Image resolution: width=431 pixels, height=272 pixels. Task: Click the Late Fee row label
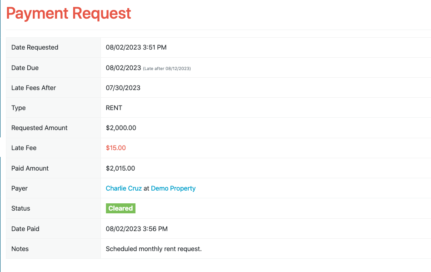(24, 148)
